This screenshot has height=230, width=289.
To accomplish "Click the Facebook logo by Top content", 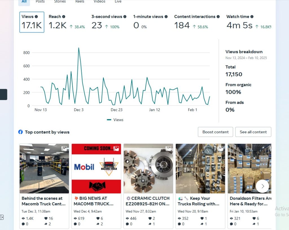I will 21,132.
